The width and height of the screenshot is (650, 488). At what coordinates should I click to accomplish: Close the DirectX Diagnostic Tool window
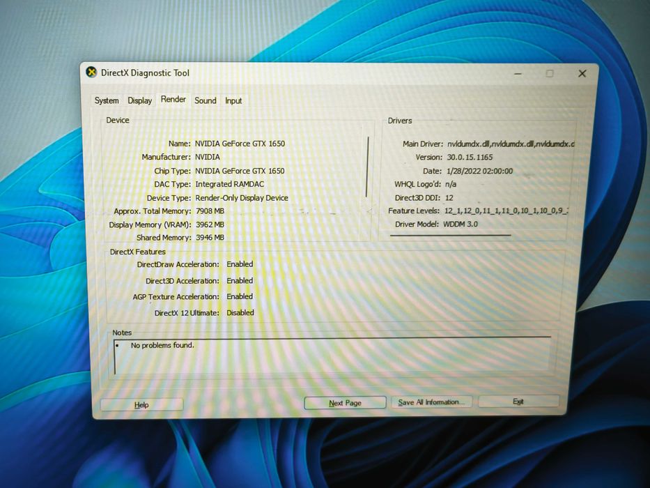click(x=582, y=73)
